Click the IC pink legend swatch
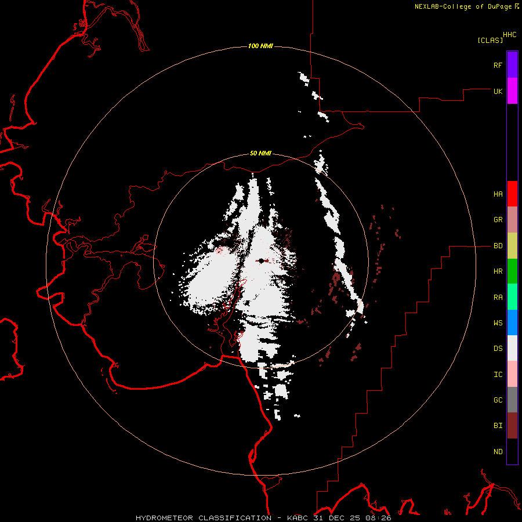The width and height of the screenshot is (522, 522). pyautogui.click(x=512, y=374)
